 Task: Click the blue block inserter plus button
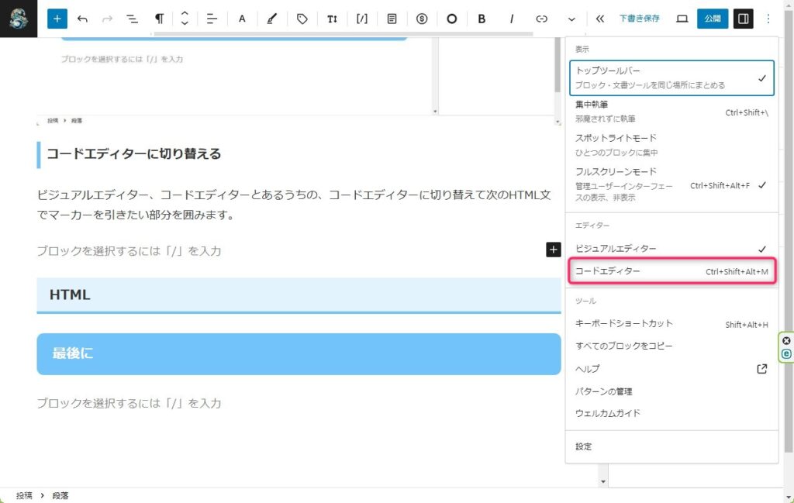57,19
